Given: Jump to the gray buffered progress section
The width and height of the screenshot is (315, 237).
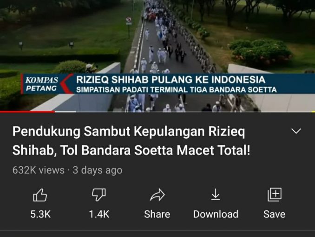Looking at the screenshot, I should (66, 112).
